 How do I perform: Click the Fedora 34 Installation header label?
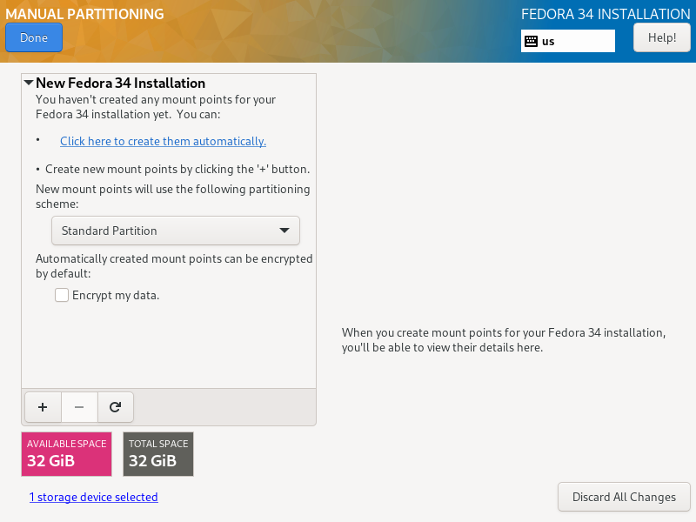tap(606, 14)
